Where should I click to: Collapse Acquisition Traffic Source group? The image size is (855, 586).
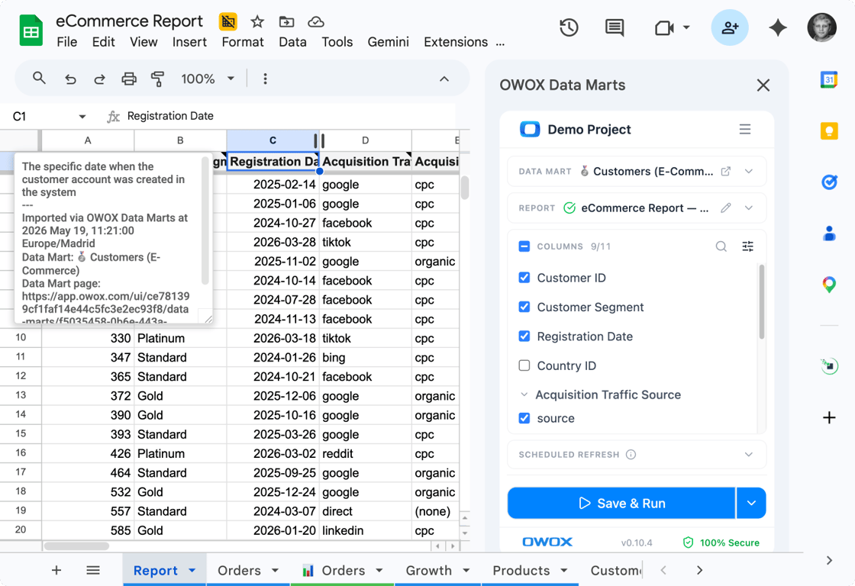524,394
